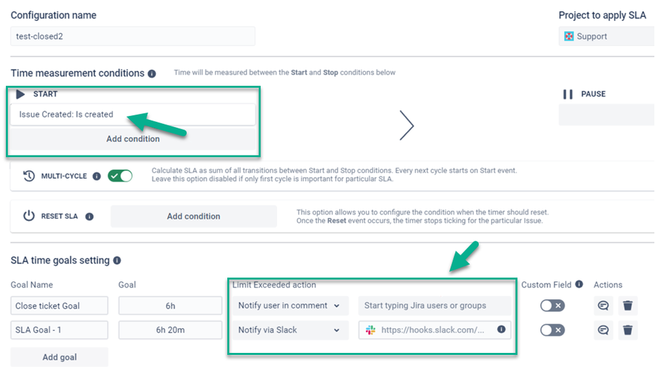Click the Configuration name input field
Image resolution: width=655 pixels, height=370 pixels.
point(133,37)
